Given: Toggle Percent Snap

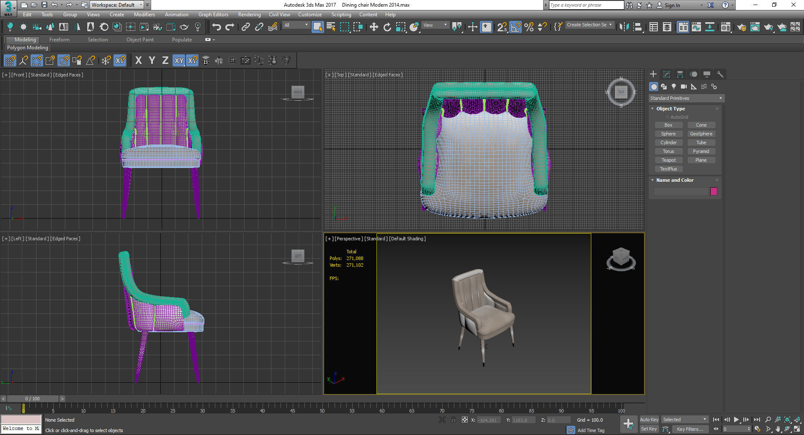Looking at the screenshot, I should click(x=529, y=27).
